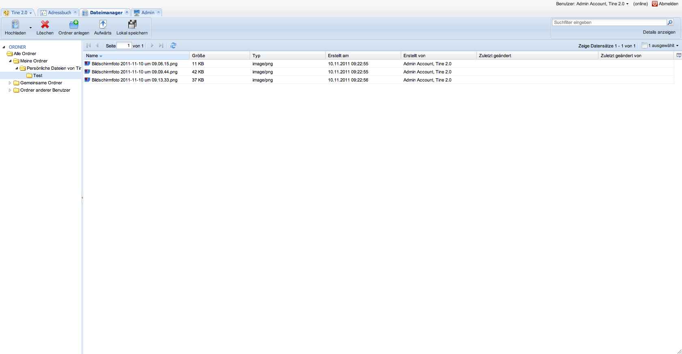Click the Lokal speichern disk icon
The image size is (682, 354).
(x=132, y=25)
